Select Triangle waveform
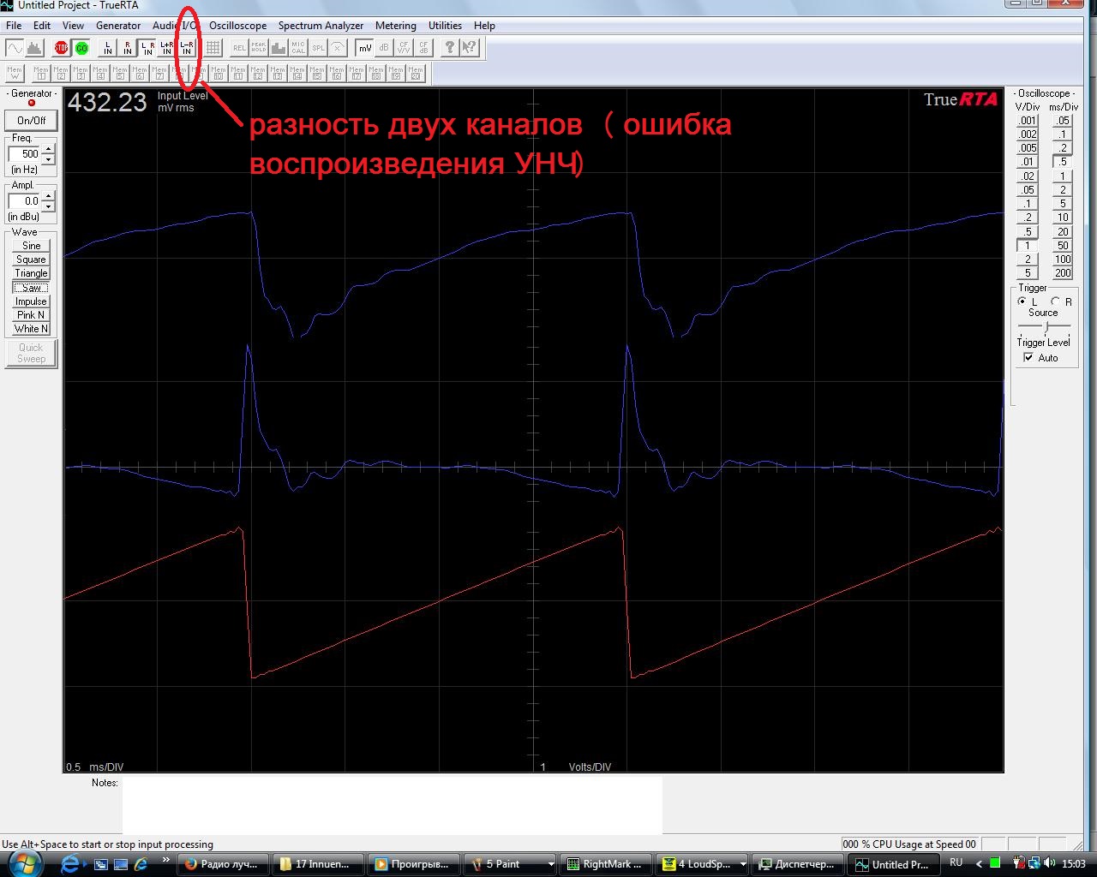 (31, 273)
